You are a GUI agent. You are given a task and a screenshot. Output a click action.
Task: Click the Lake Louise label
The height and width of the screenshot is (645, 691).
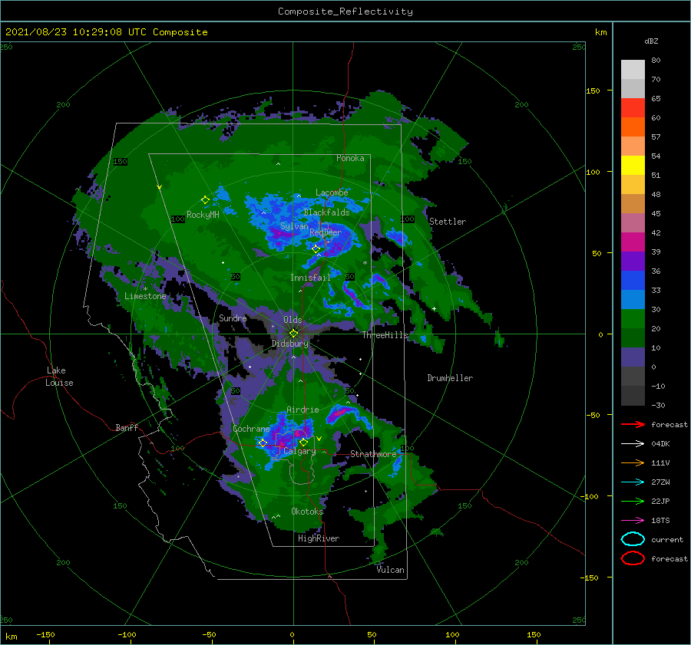point(59,377)
